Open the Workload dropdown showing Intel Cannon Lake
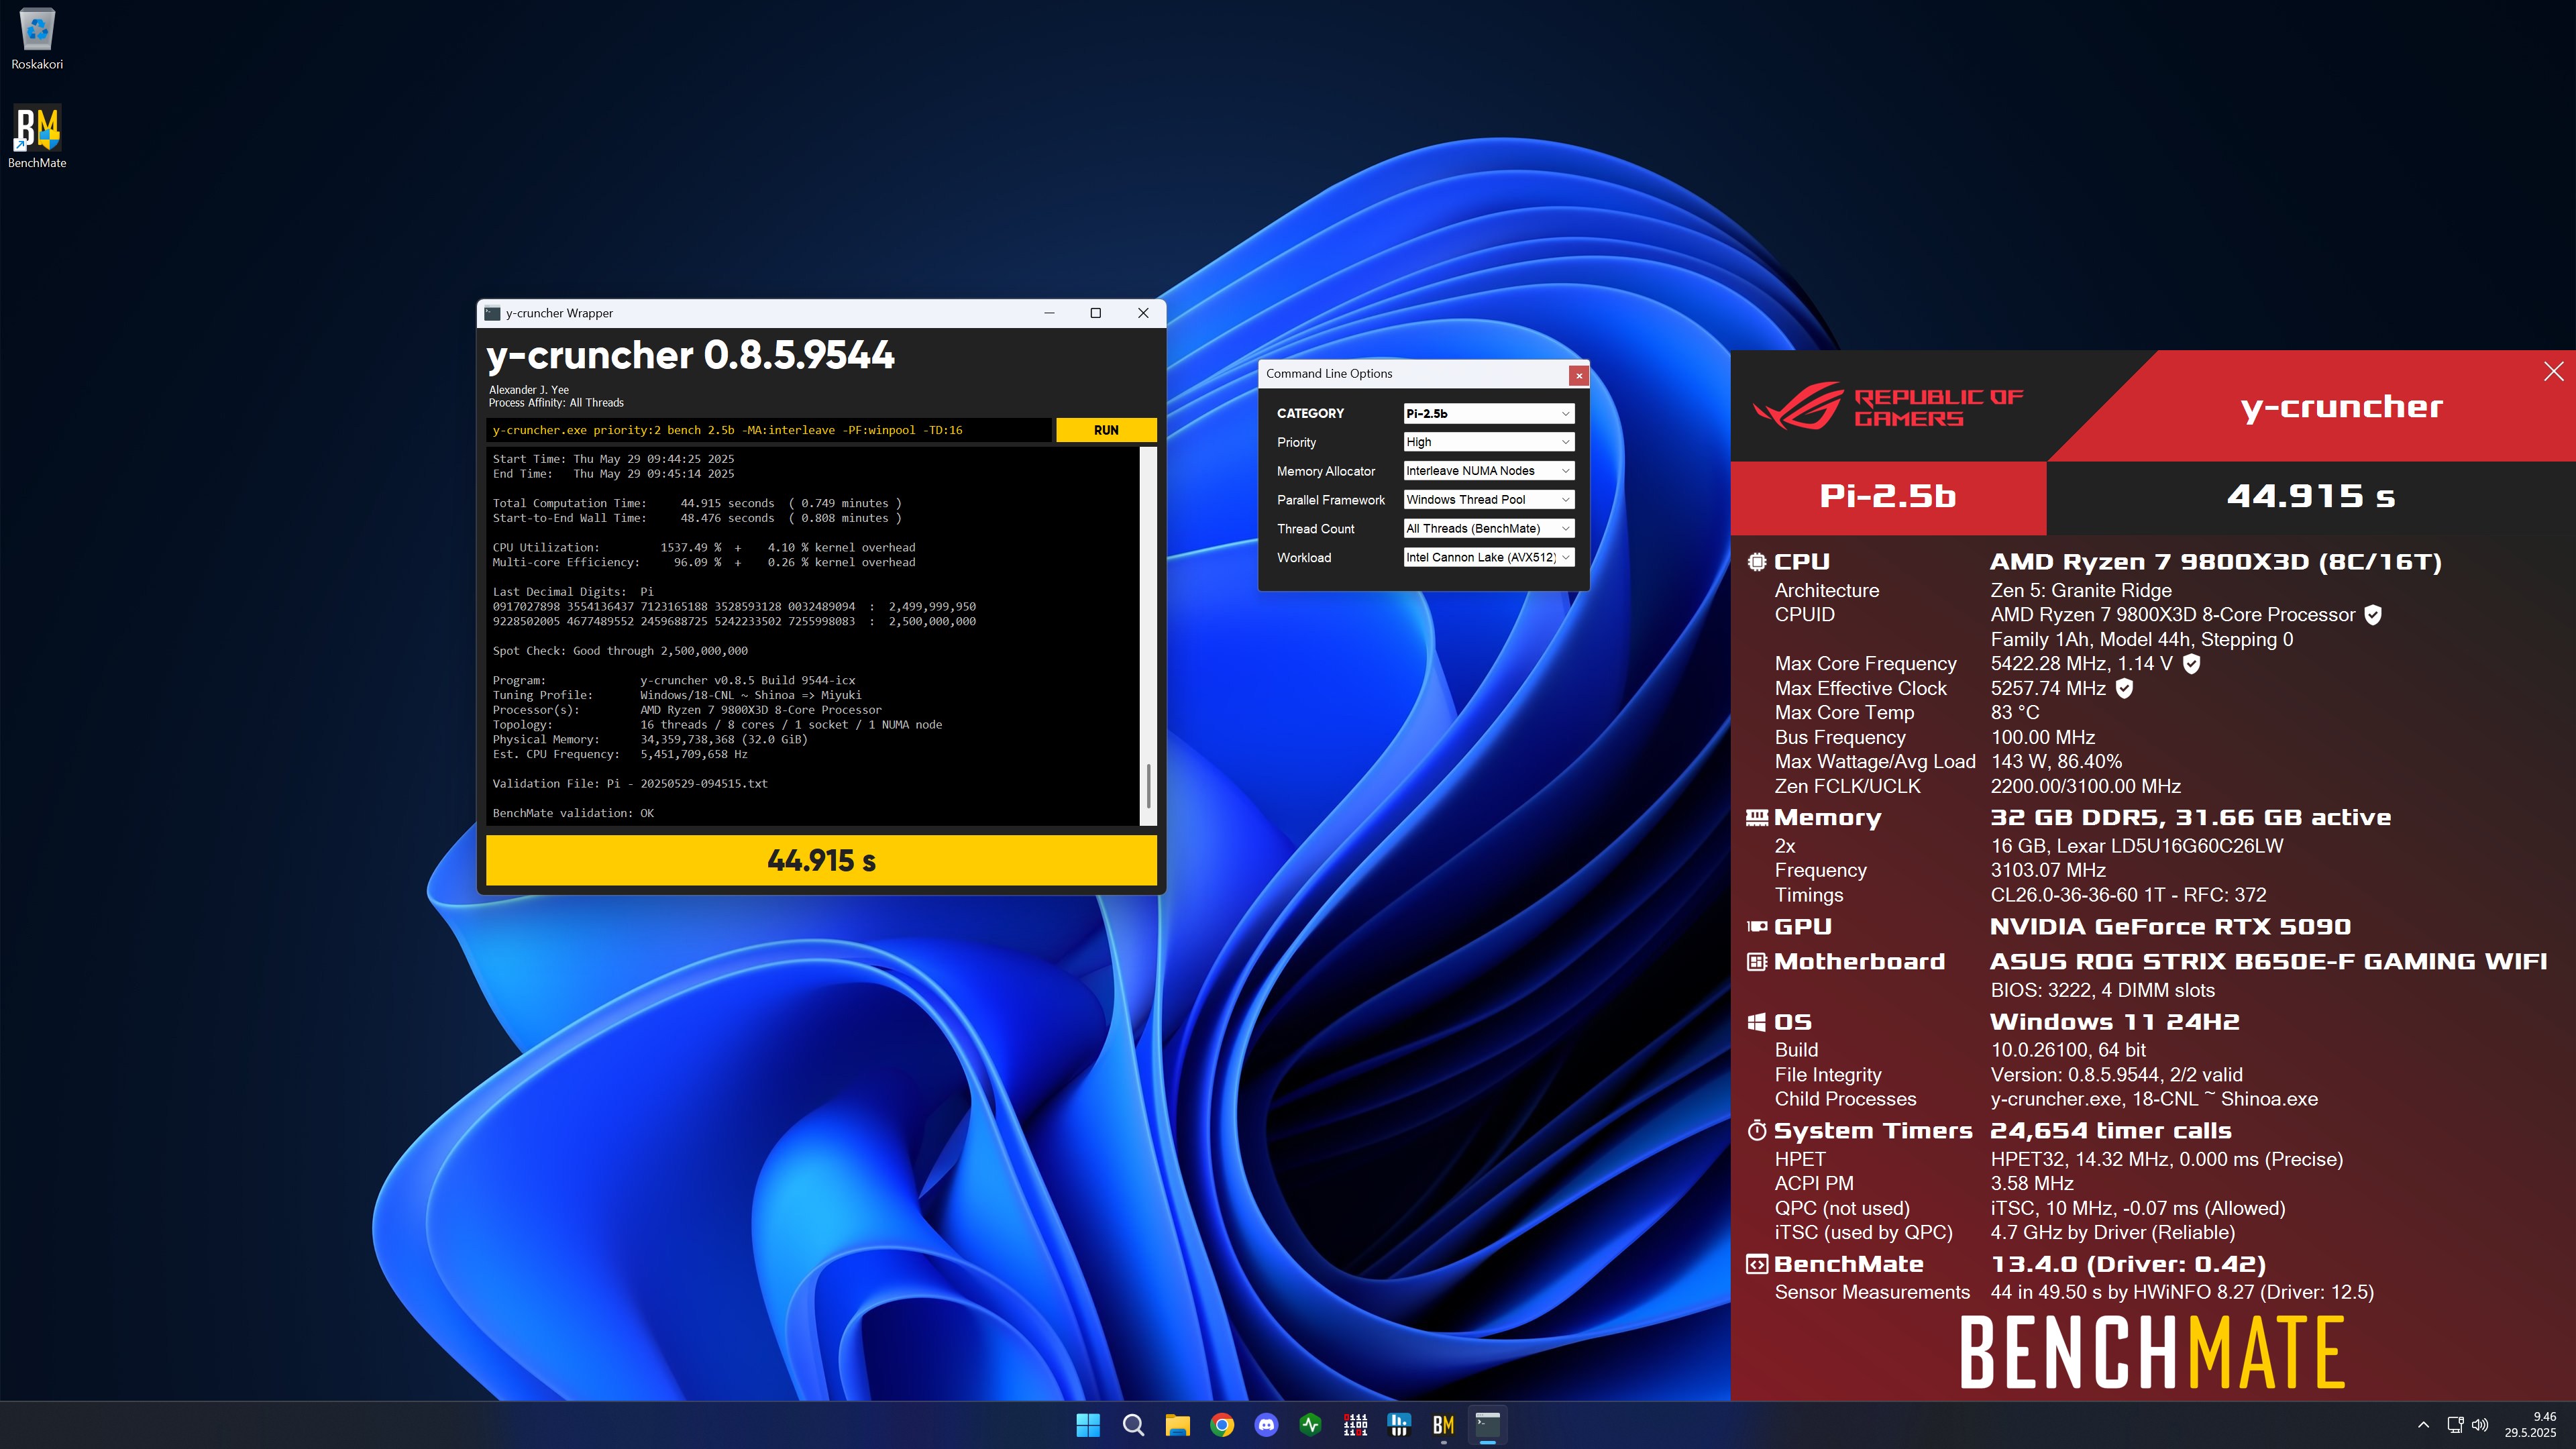 [x=1489, y=557]
